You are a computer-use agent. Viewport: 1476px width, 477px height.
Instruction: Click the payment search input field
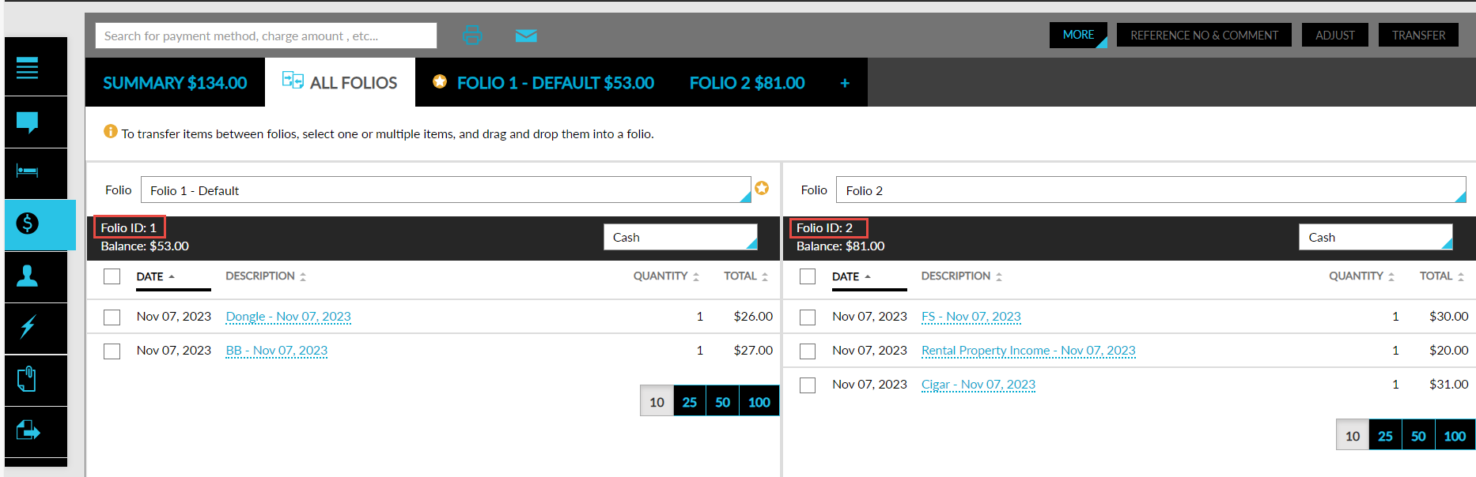tap(266, 36)
